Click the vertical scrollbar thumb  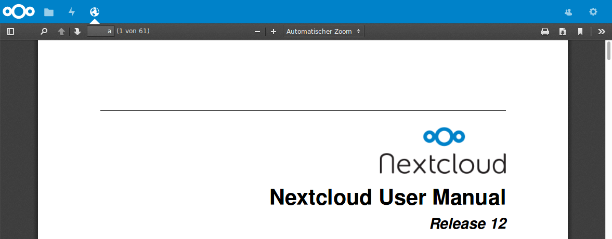(x=608, y=51)
